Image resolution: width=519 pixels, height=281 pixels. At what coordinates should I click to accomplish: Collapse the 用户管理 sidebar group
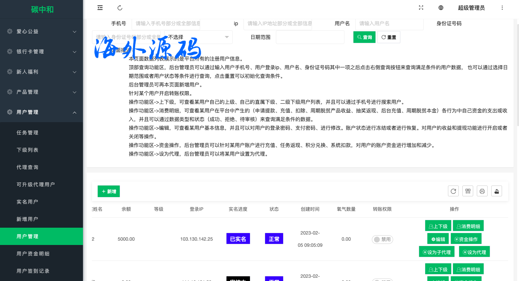point(41,112)
